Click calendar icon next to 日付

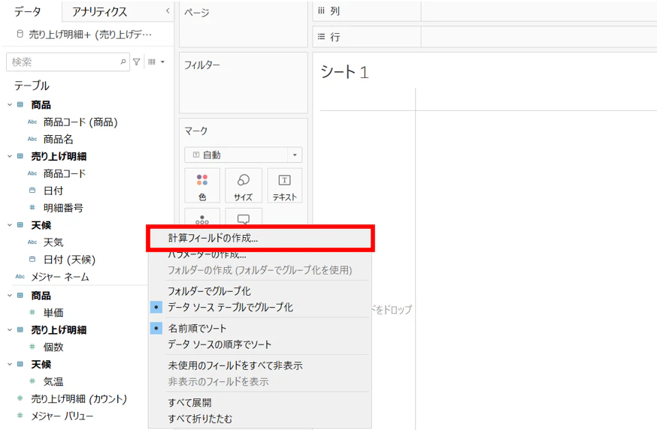pos(32,191)
